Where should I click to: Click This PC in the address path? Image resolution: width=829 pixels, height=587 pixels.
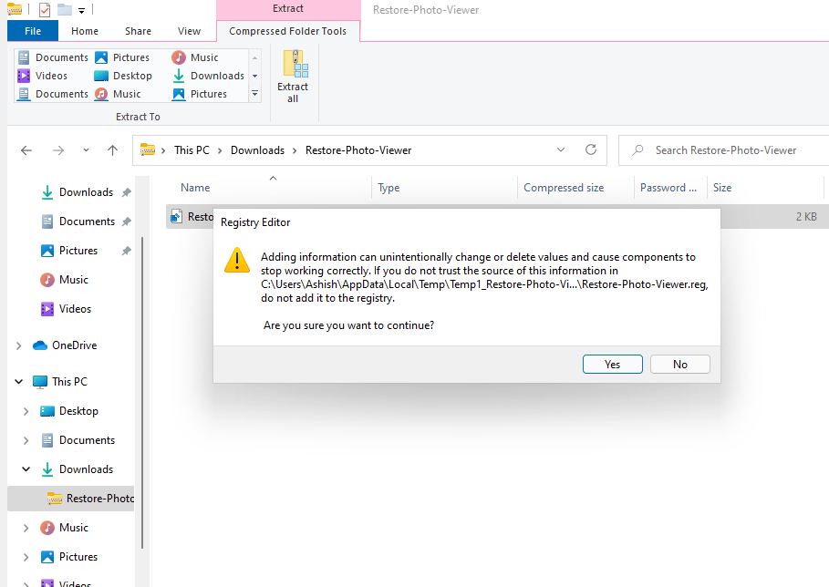pos(192,150)
